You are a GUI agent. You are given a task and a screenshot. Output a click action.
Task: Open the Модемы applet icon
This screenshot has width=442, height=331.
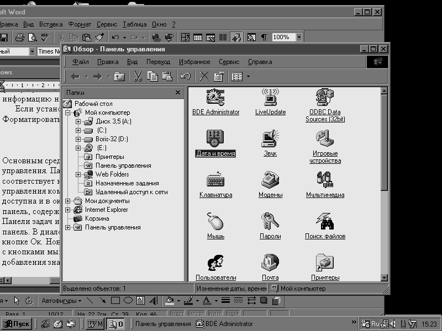[x=270, y=180]
